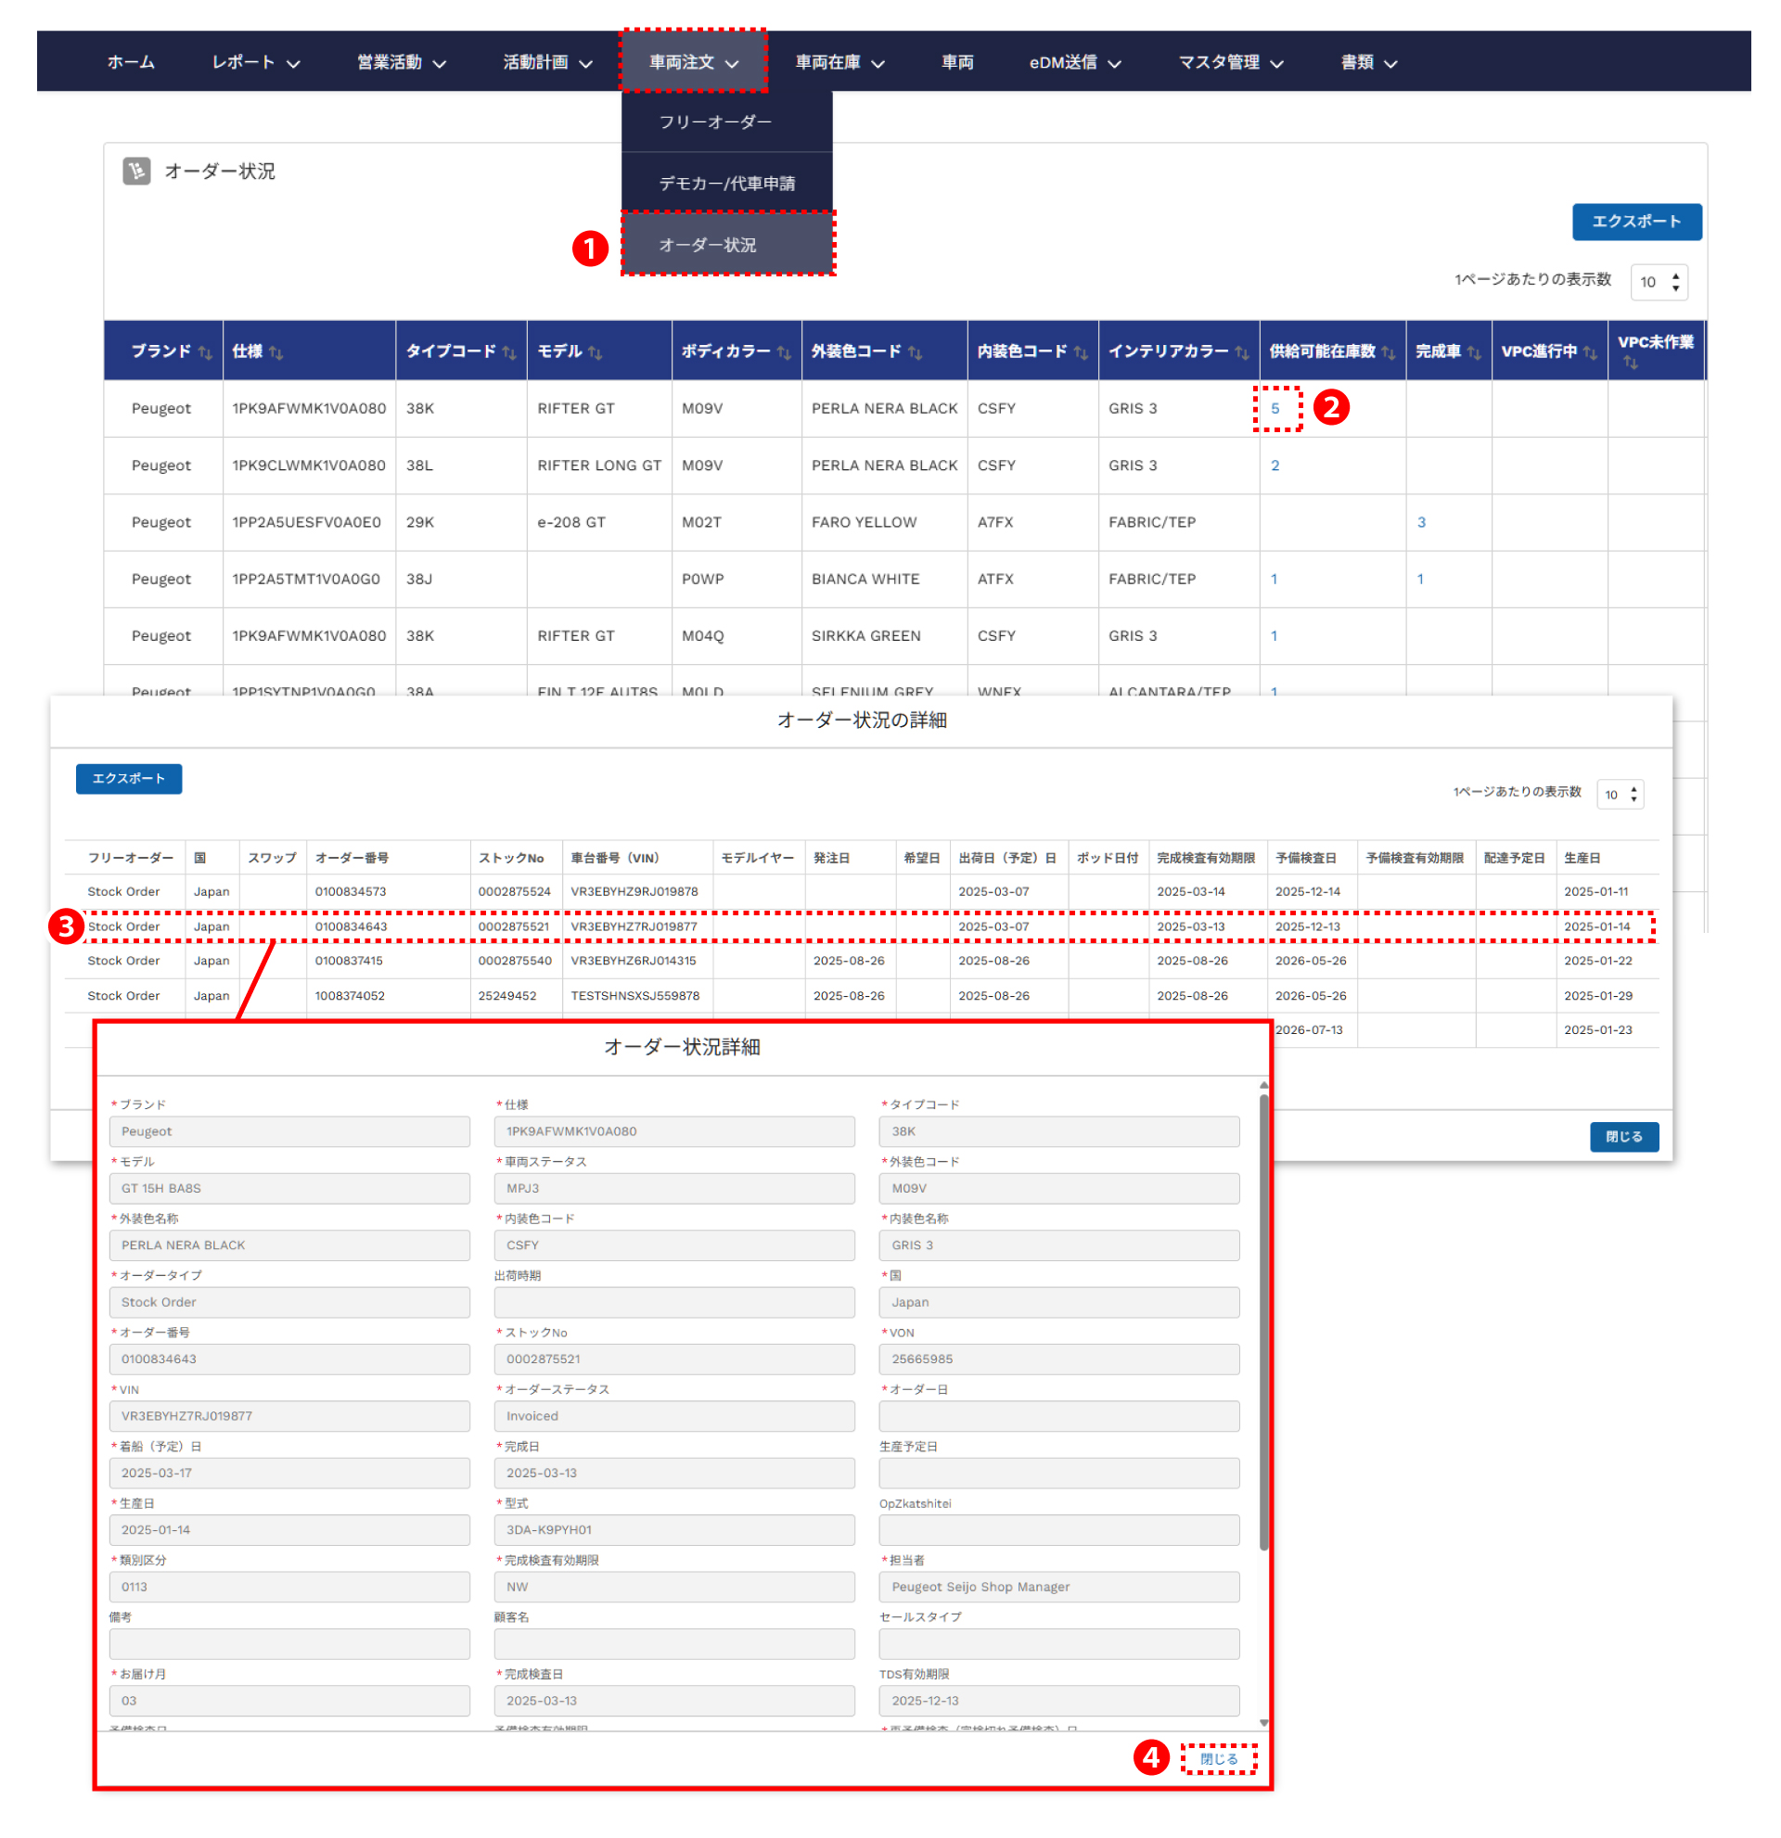The width and height of the screenshot is (1781, 1838).
Task: Sort by モデル column sort icon
Action: pos(595,351)
